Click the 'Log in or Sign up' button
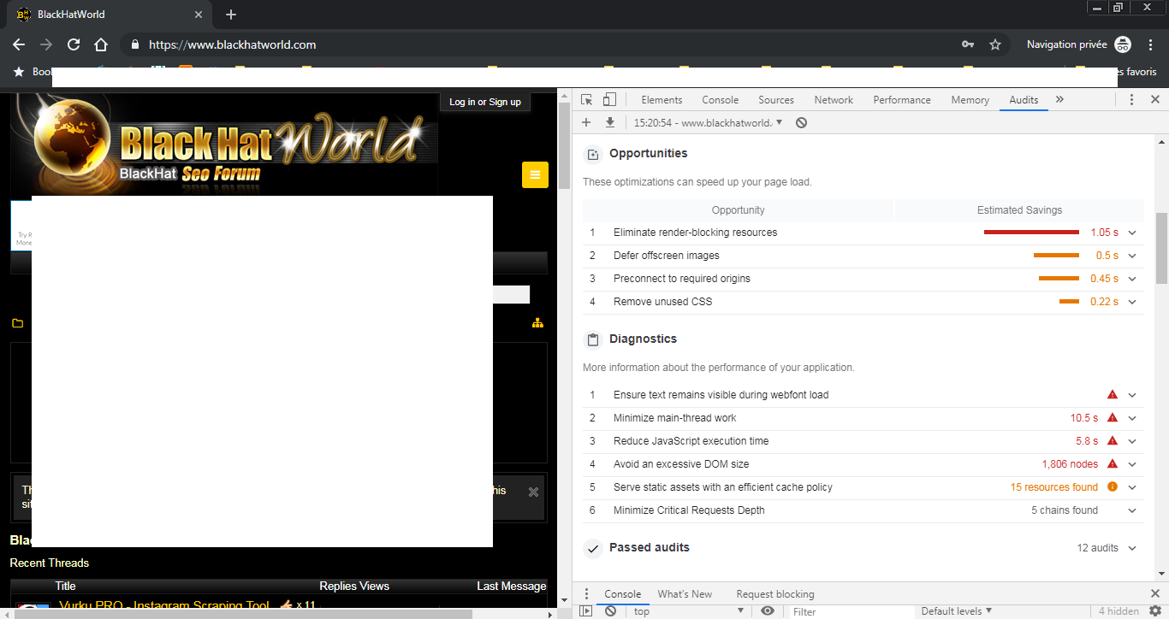 coord(485,102)
